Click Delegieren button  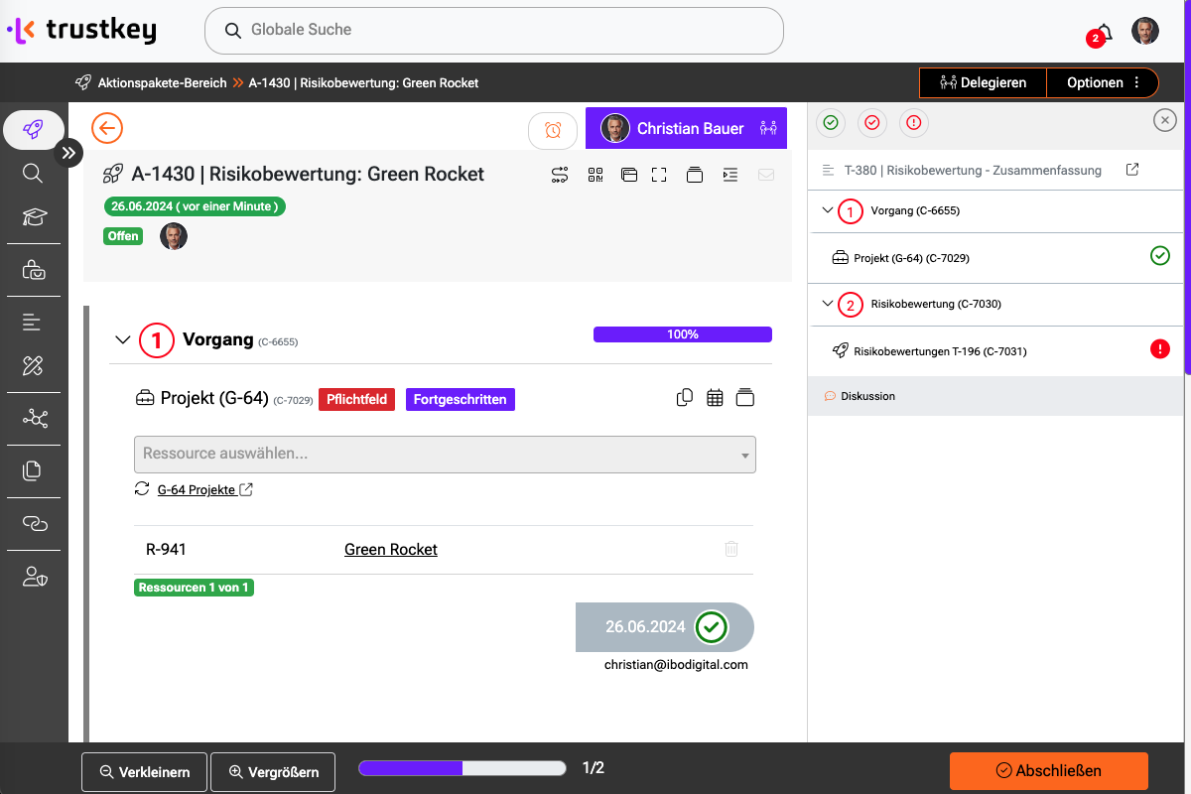click(983, 82)
